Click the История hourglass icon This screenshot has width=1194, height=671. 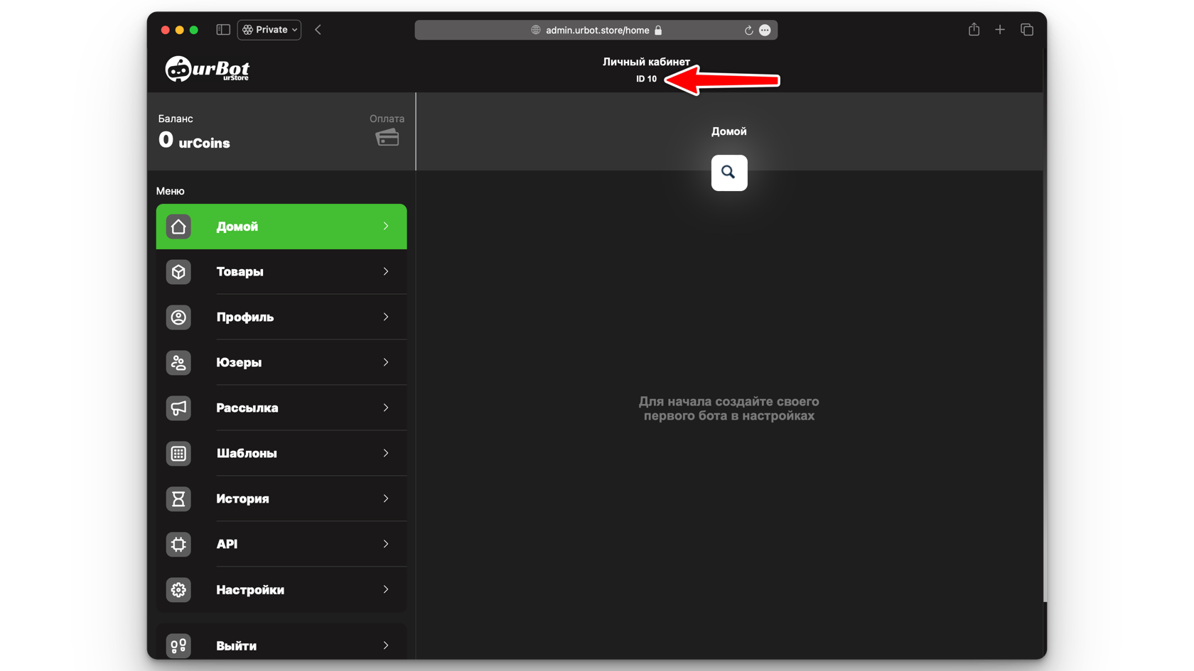point(178,499)
